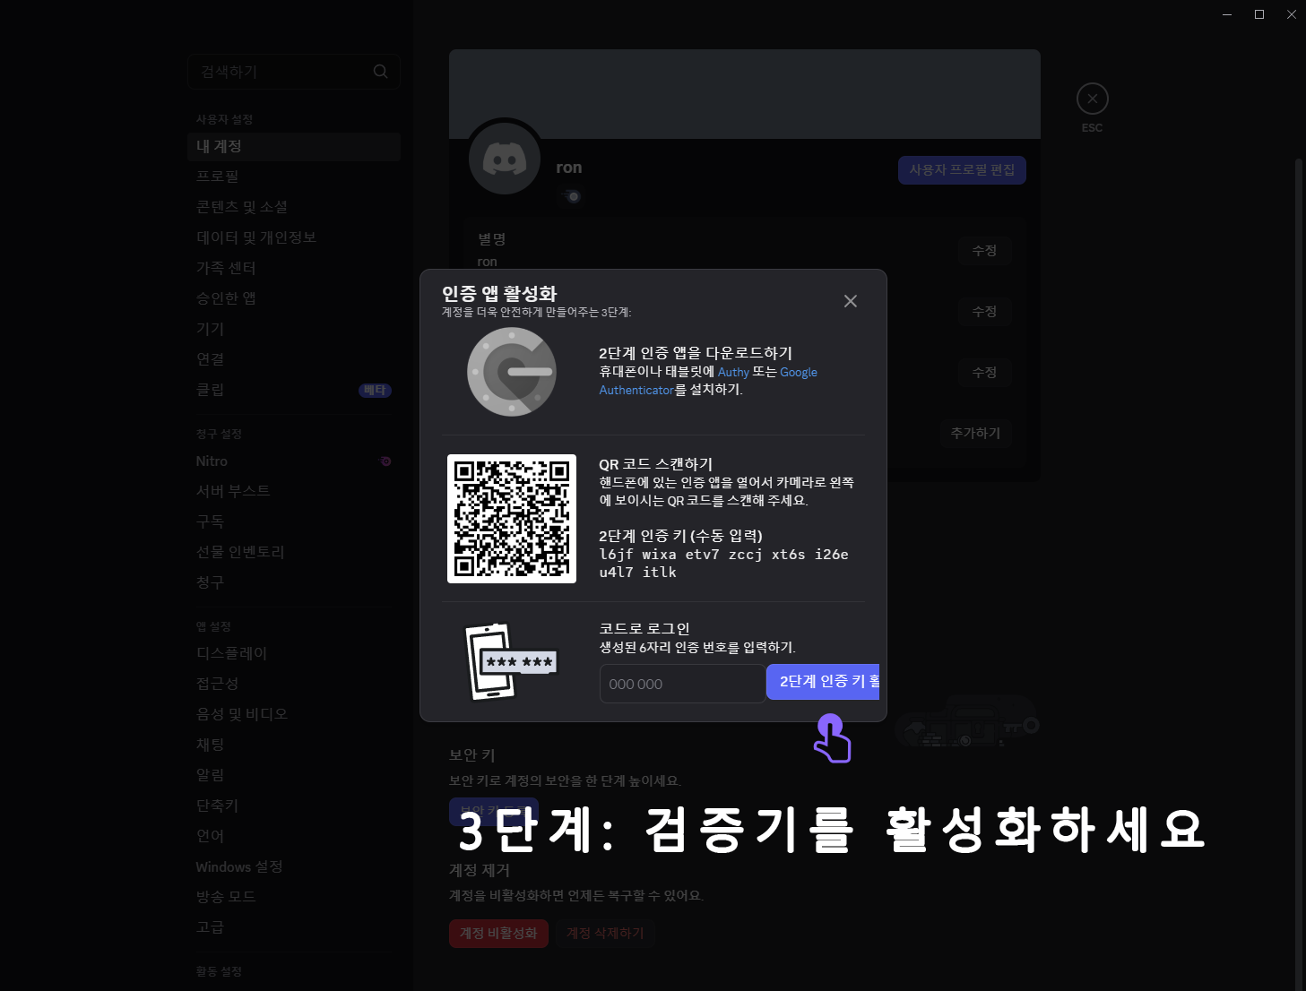Open 기기 settings
This screenshot has height=991, width=1306.
pyautogui.click(x=294, y=329)
